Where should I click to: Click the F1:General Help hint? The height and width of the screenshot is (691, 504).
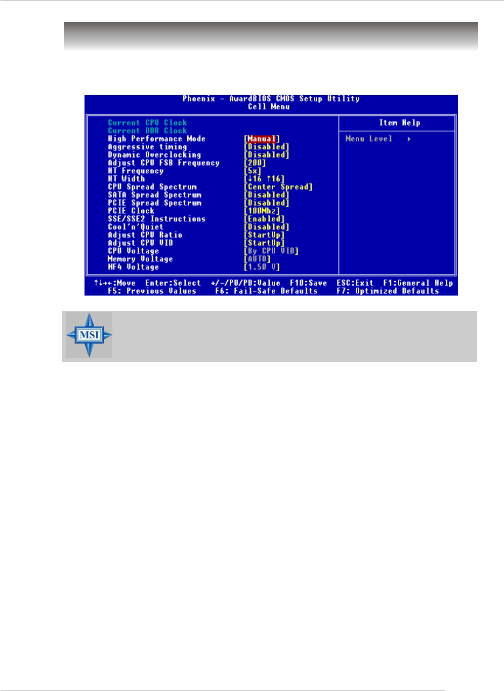pyautogui.click(x=418, y=283)
